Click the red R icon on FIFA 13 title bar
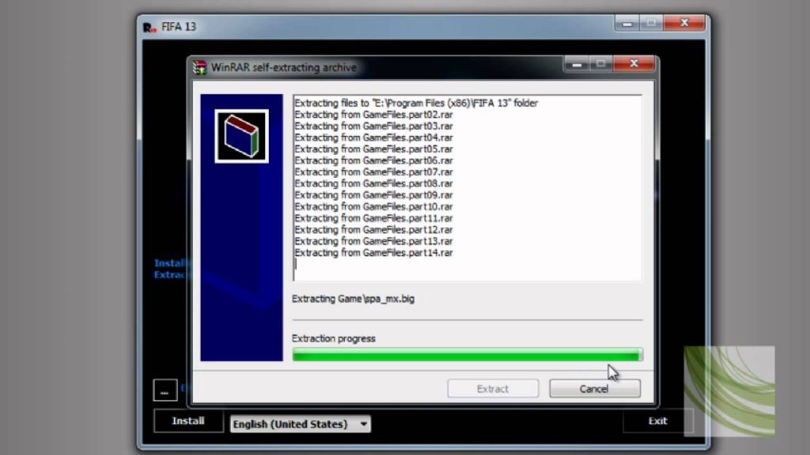The height and width of the screenshot is (455, 810). tap(149, 26)
